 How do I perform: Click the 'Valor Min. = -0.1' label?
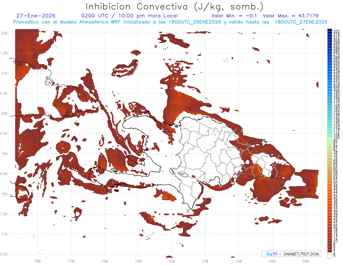click(x=235, y=16)
